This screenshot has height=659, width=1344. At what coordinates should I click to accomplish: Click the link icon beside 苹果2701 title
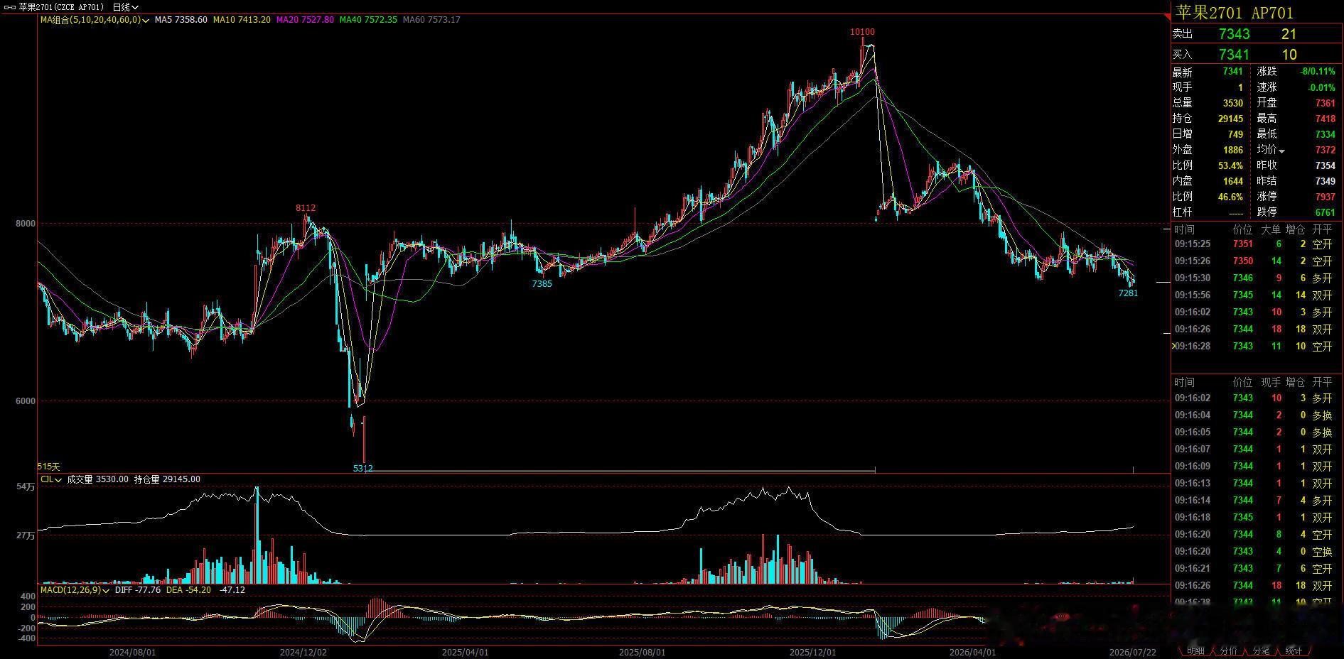pos(10,7)
